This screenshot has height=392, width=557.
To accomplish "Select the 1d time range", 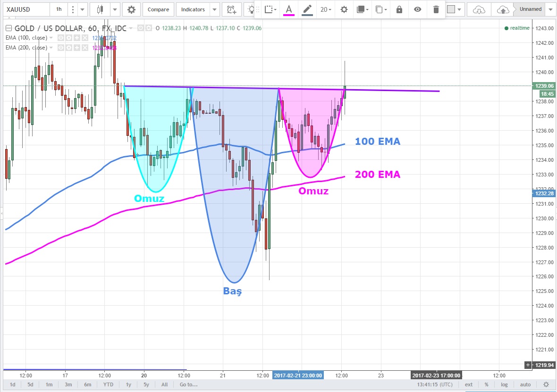I will pos(13,384).
